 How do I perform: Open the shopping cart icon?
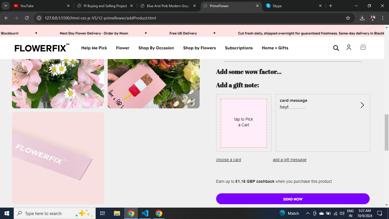[x=363, y=47]
